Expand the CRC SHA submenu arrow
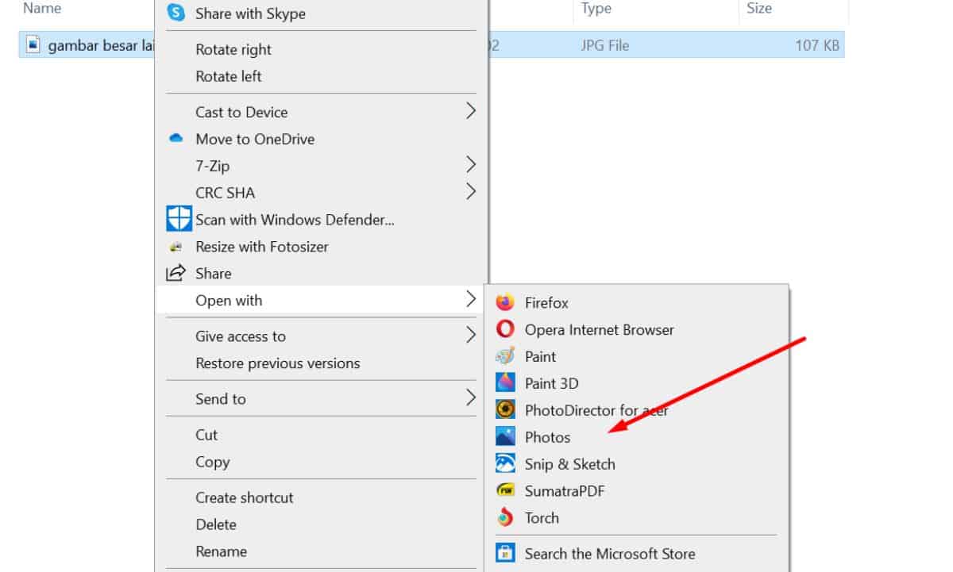953x572 pixels. 471,192
